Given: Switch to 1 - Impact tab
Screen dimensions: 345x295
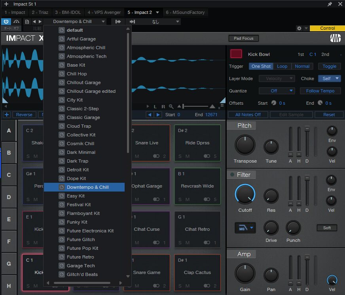Looking at the screenshot, I should click(x=15, y=12).
